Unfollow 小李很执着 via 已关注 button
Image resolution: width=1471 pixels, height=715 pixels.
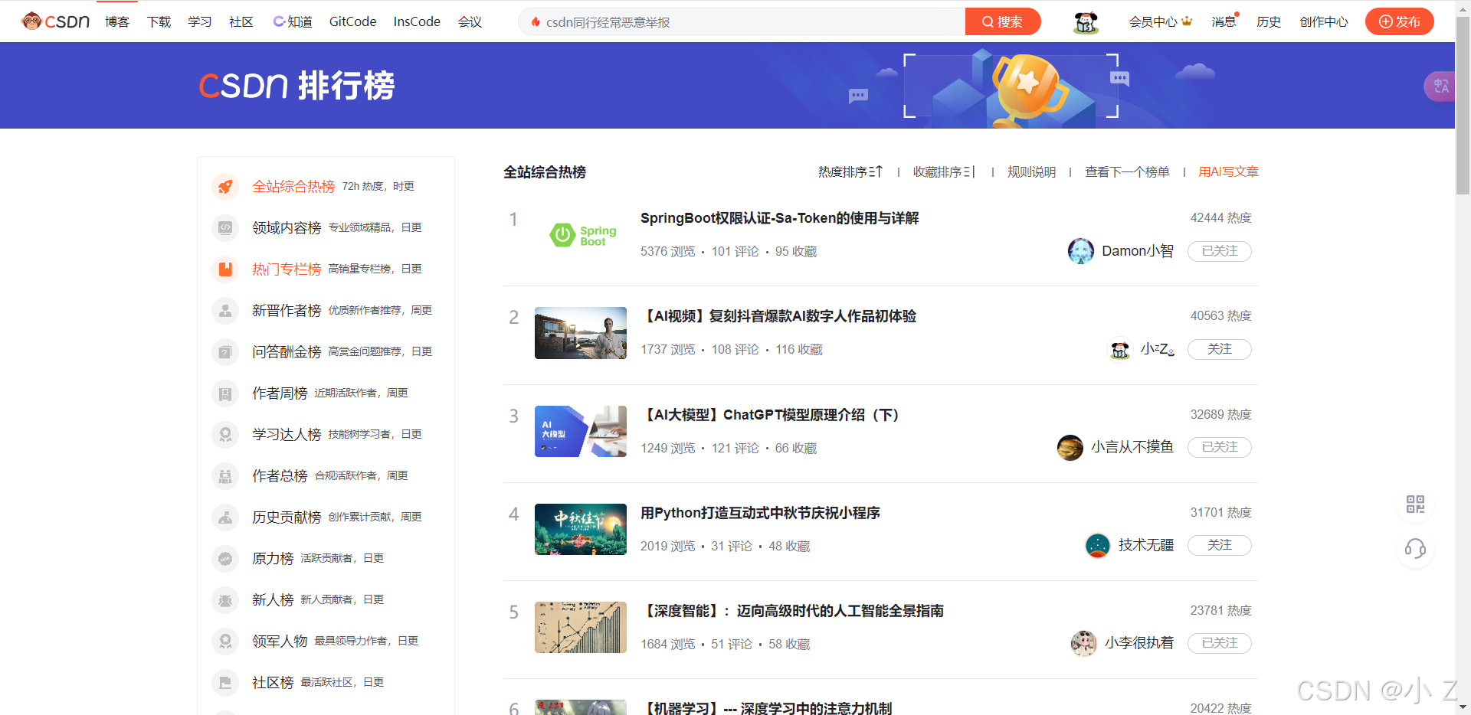(1219, 643)
